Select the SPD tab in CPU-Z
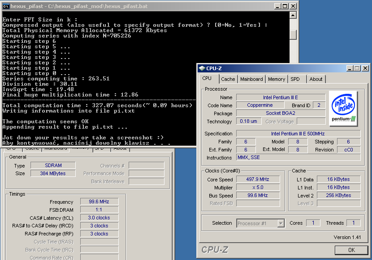372x260 pixels. point(295,79)
